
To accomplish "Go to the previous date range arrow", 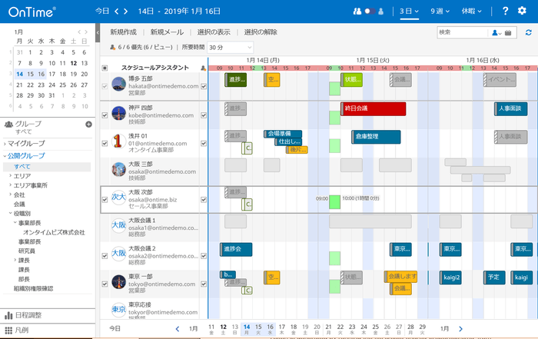I will point(116,12).
